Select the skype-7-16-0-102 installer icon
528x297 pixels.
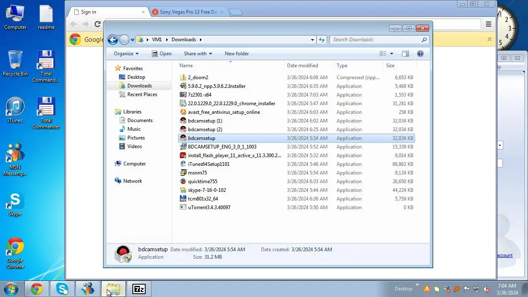pos(183,190)
